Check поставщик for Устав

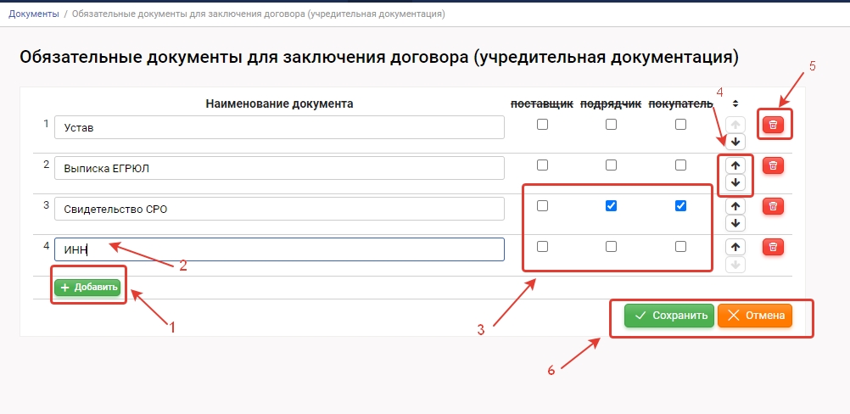(543, 125)
